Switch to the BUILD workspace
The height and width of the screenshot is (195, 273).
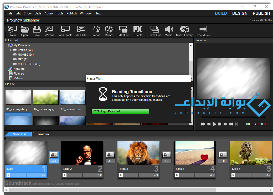click(221, 13)
